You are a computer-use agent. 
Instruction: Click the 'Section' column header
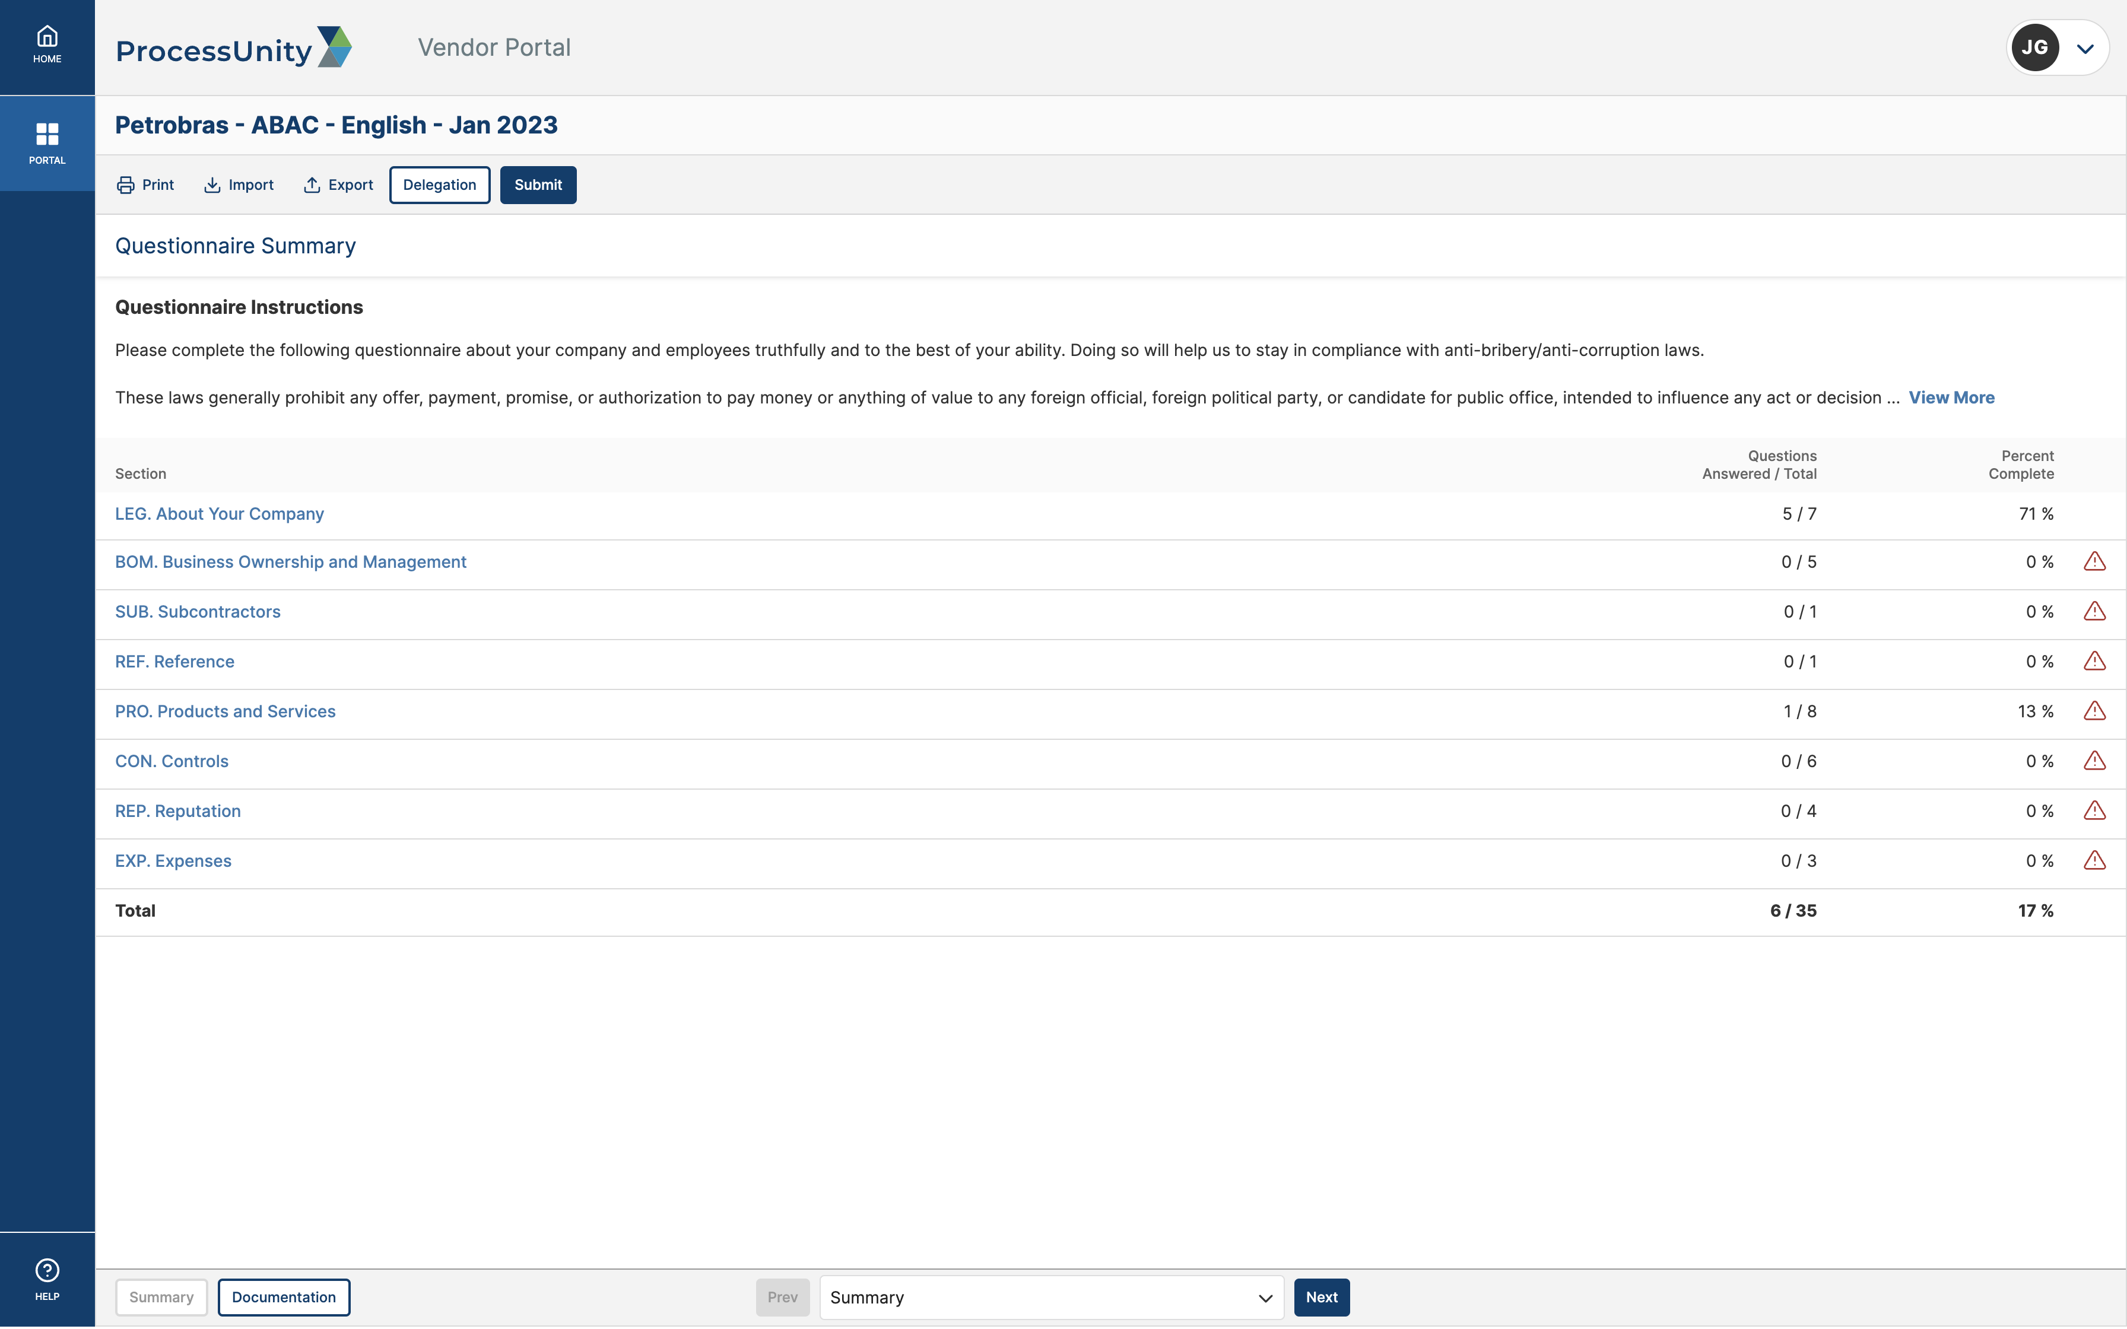[x=141, y=474]
